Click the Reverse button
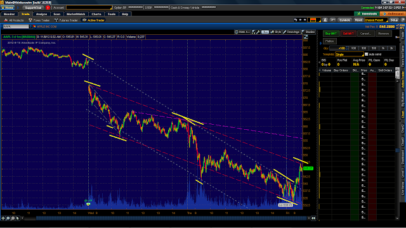The height and width of the screenshot is (228, 406). coord(383,34)
